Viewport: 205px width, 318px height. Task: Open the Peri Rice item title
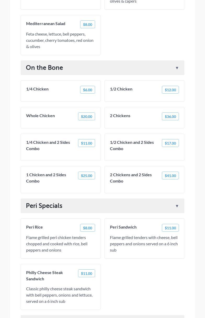[x=34, y=227]
